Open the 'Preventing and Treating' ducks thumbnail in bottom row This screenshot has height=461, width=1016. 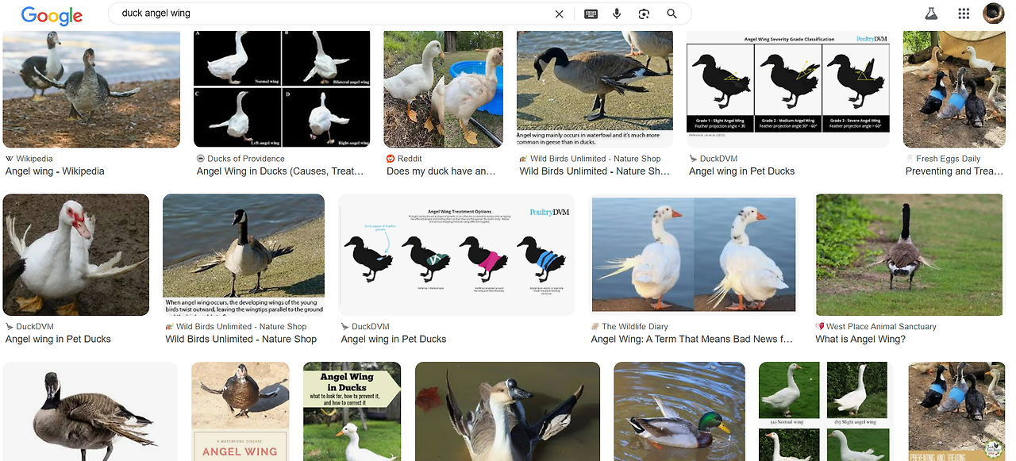(x=956, y=411)
